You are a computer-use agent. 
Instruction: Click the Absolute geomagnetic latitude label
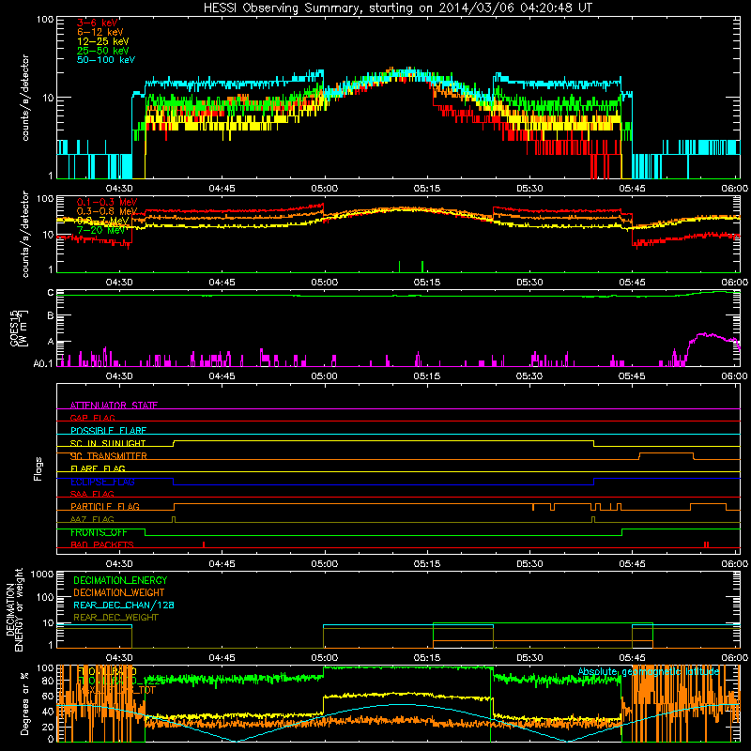click(x=649, y=672)
